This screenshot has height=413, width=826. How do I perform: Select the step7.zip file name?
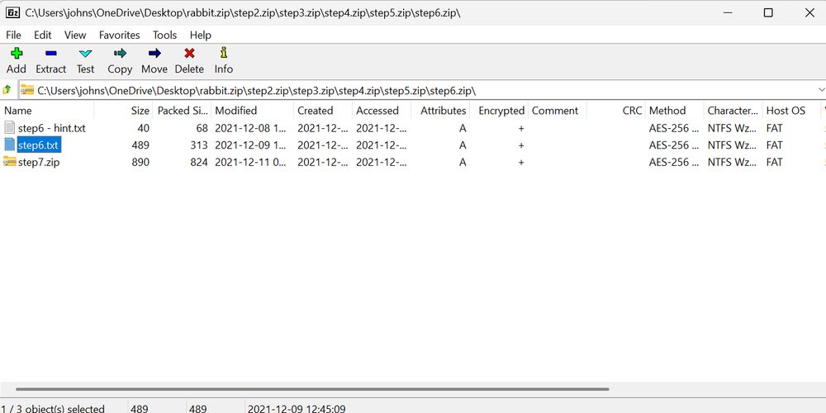[39, 162]
